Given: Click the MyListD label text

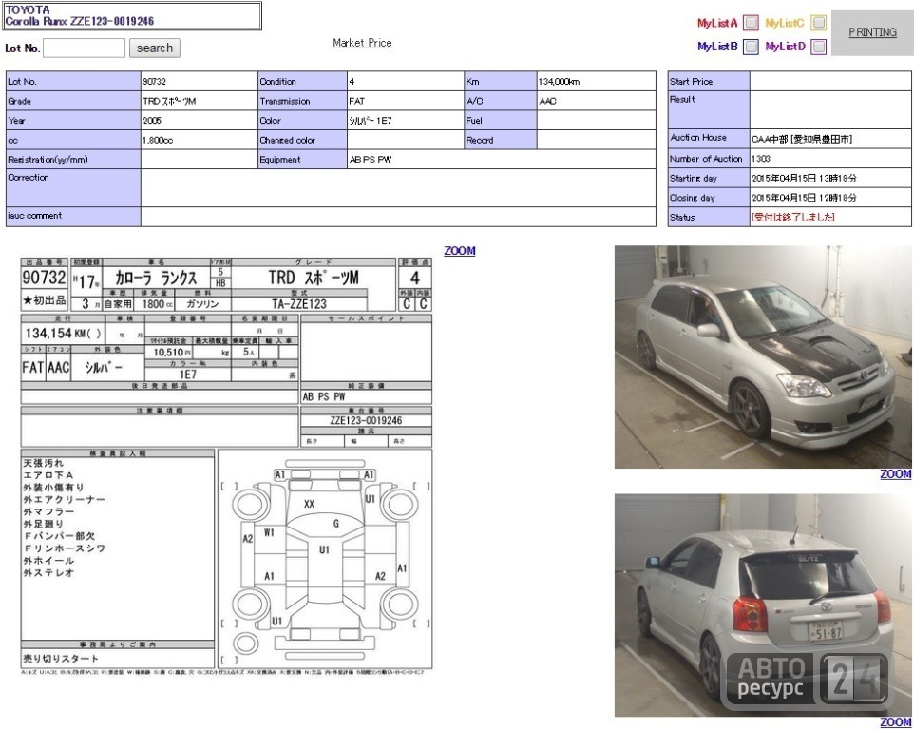Looking at the screenshot, I should click(785, 46).
